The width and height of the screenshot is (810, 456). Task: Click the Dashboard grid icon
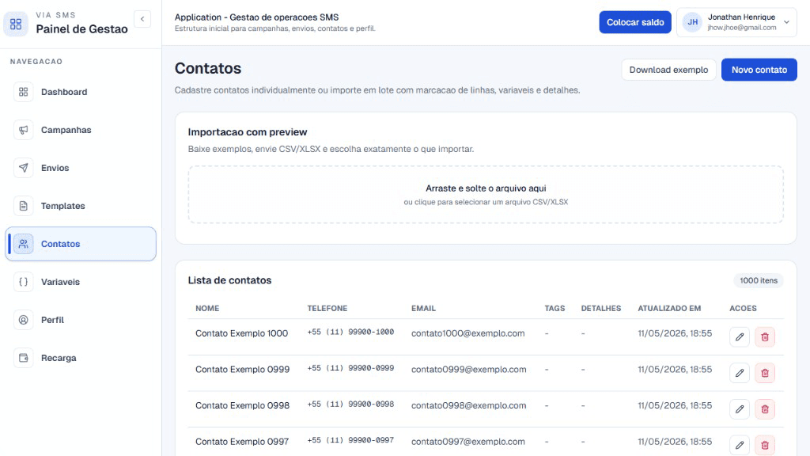(23, 92)
